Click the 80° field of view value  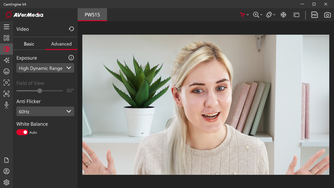point(70,90)
